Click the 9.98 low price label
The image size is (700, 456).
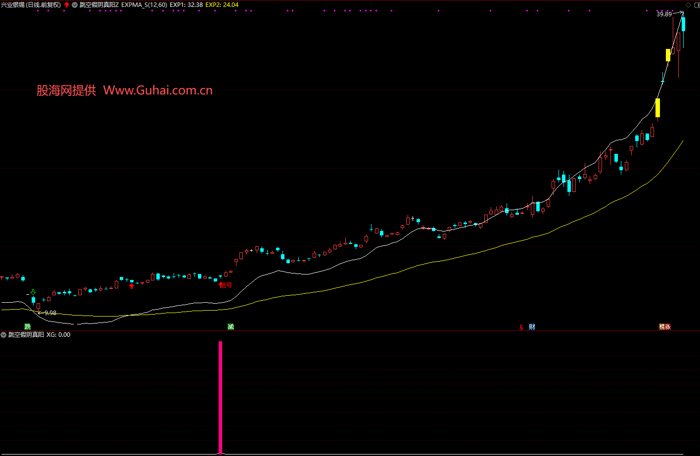50,313
